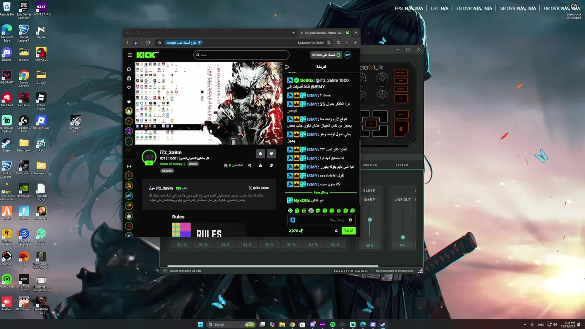Screen dimensions: 585x329
Task: Bookmark this page with star icon
Action: (160, 42)
